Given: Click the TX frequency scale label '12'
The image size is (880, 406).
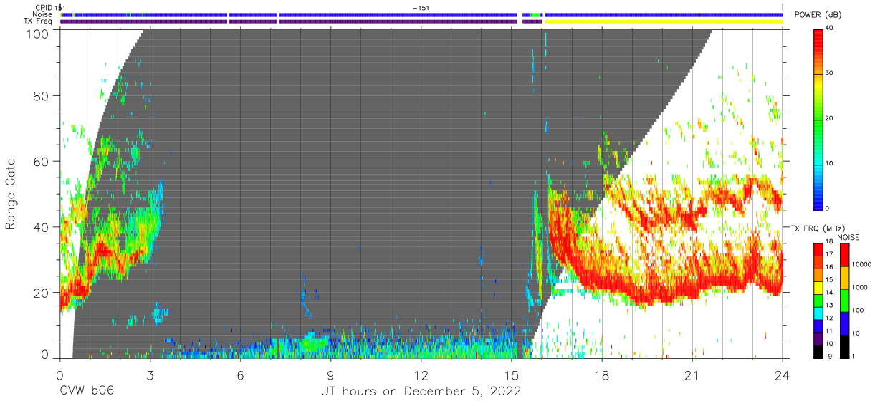Looking at the screenshot, I should pyautogui.click(x=831, y=318).
